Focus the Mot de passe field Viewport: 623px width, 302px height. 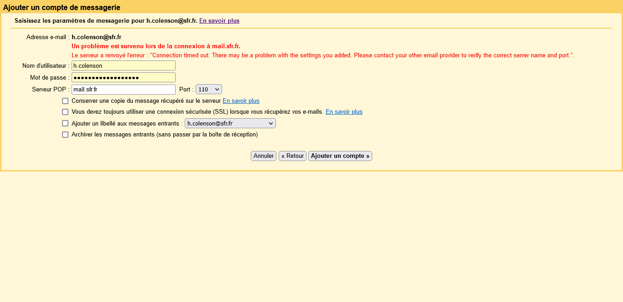coord(124,77)
